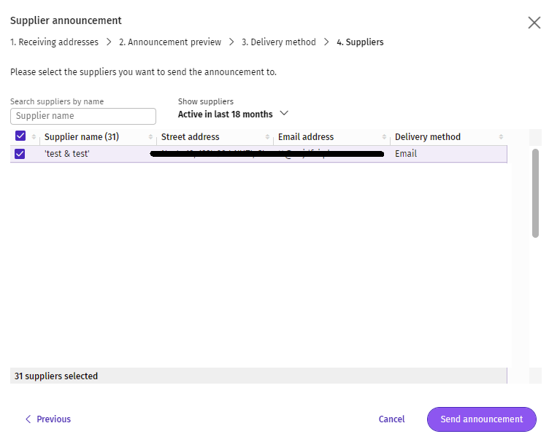Select step 4 Suppliers breadcrumb
Screen dimensions: 549x442
point(360,42)
